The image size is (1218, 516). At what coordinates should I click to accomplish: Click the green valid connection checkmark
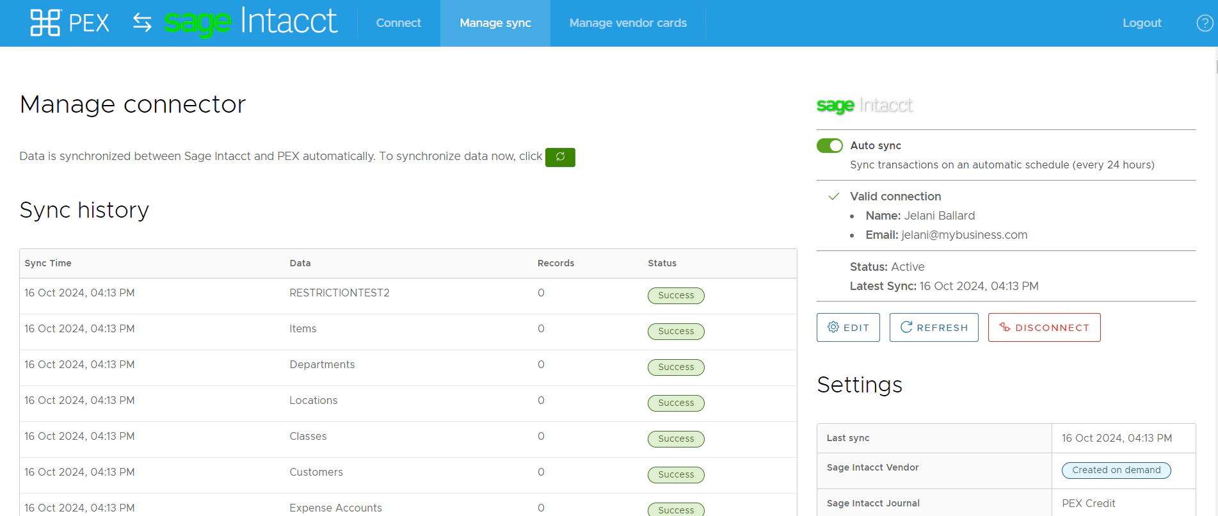point(833,197)
